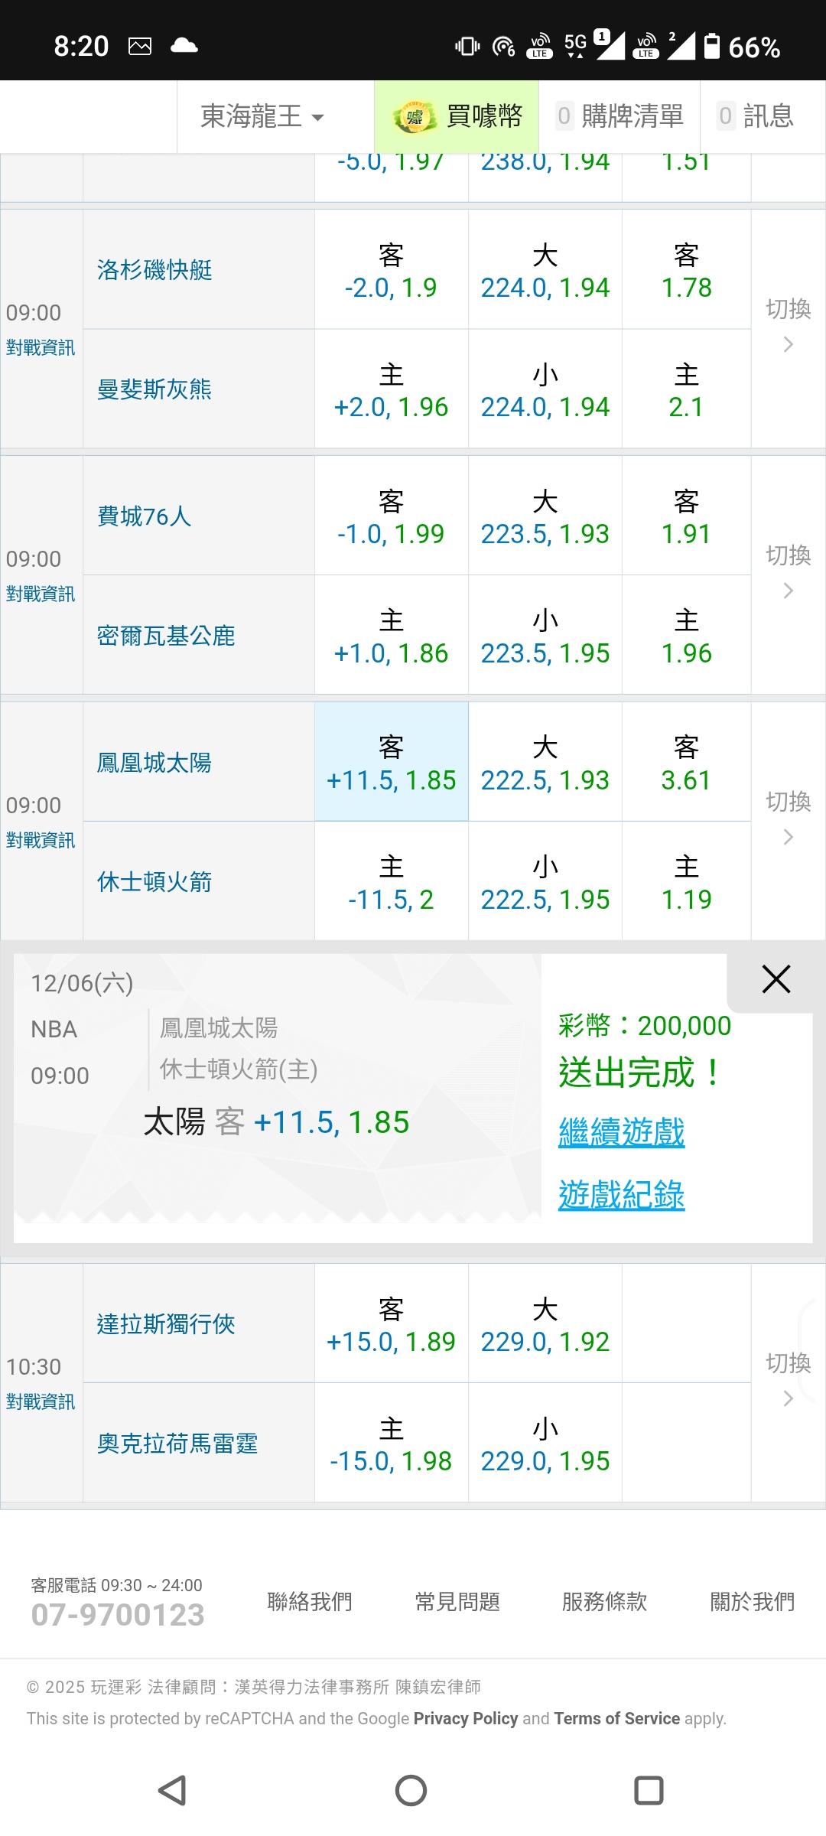This screenshot has height=1836, width=826.
Task: Close the bet confirmation panel
Action: [776, 979]
